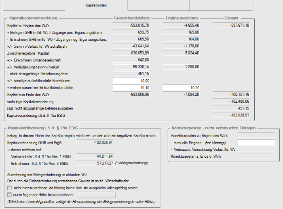This screenshot has width=283, height=209.
Task: Enable 'nur in folgender Höhe hinzuzurechnen' checkbox
Action: tap(10, 195)
